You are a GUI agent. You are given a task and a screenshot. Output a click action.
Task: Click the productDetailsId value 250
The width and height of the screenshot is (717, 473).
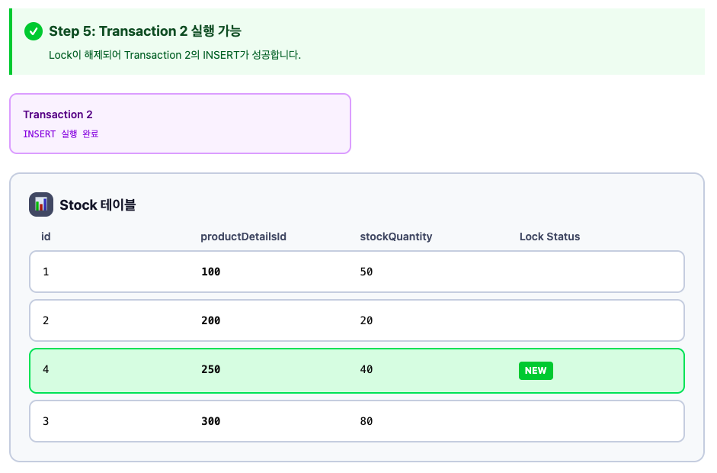(x=211, y=369)
